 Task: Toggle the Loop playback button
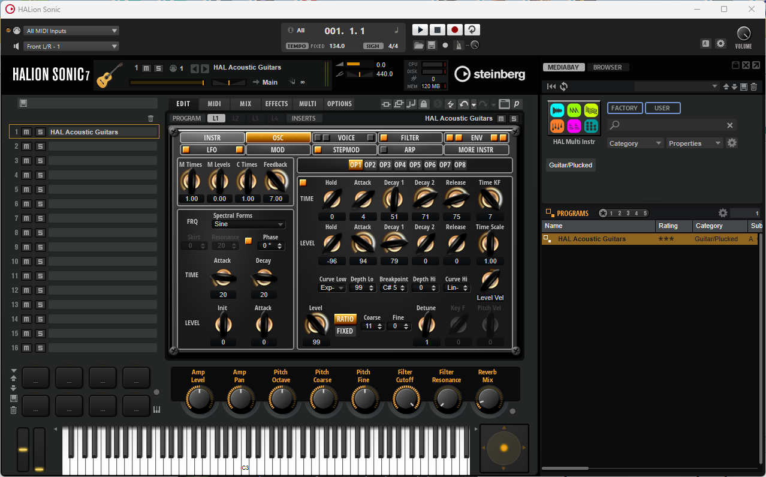472,30
